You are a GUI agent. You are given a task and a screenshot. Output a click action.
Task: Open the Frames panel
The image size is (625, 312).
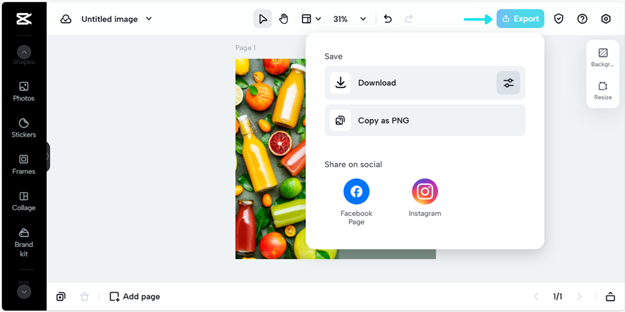pos(24,165)
